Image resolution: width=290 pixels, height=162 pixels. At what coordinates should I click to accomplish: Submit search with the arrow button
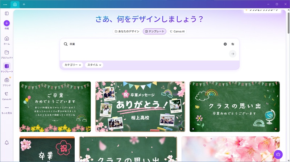[x=233, y=54]
